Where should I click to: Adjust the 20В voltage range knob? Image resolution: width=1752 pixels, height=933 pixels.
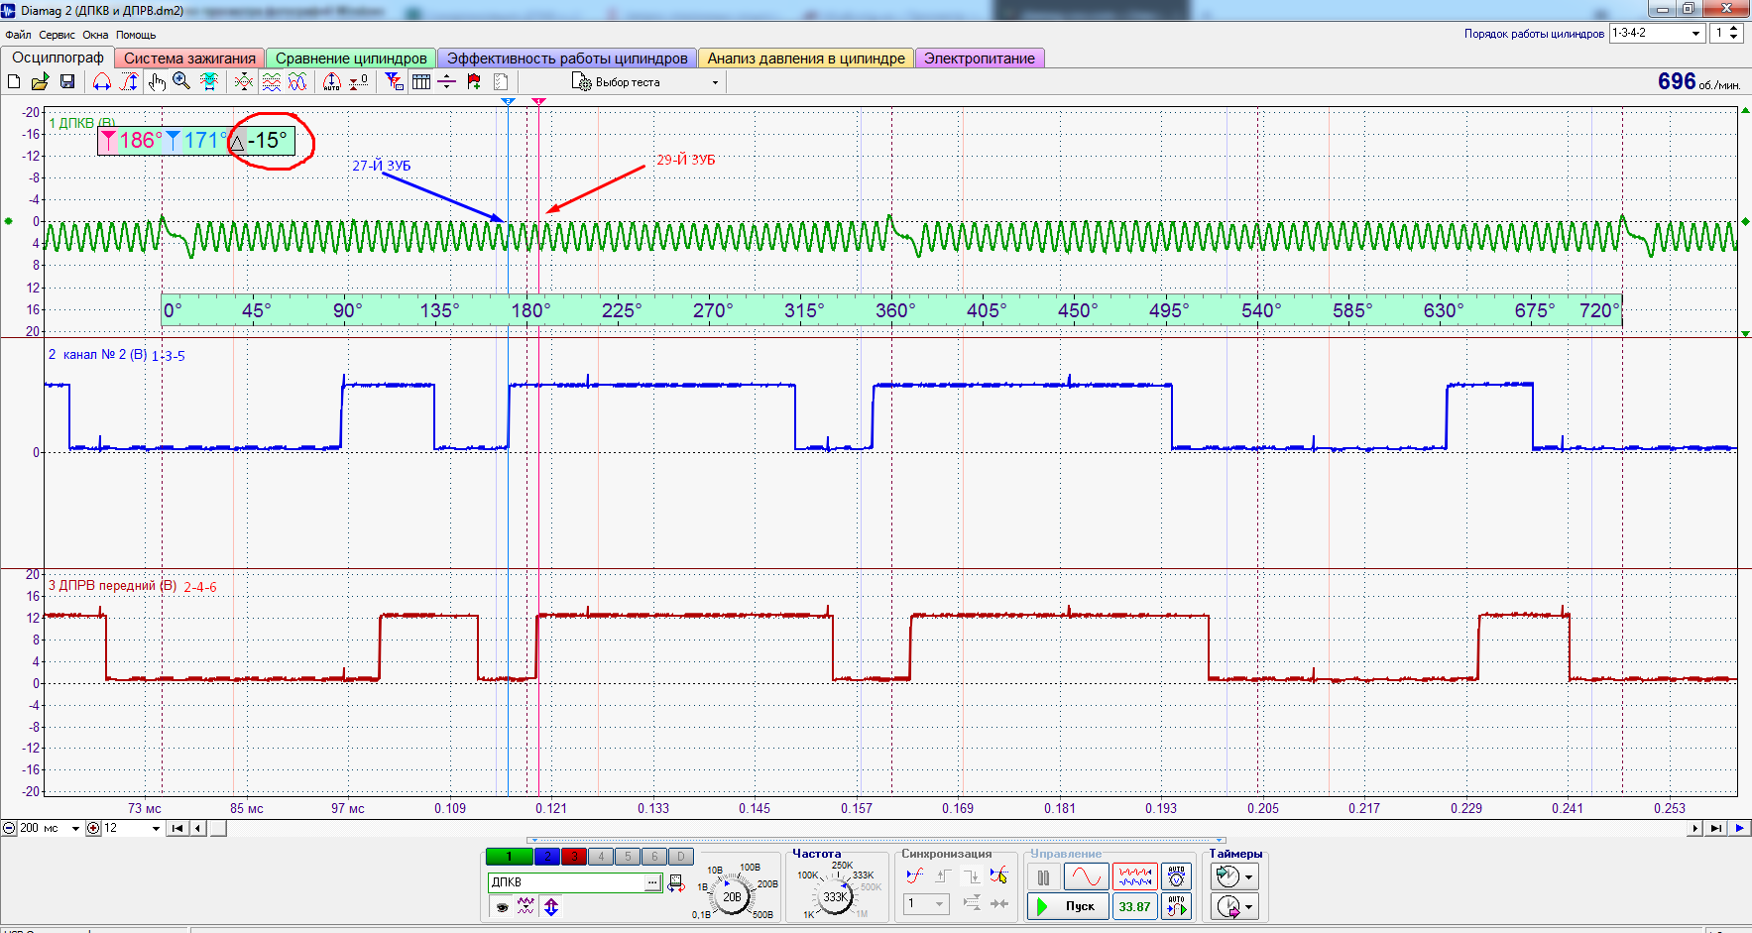[732, 896]
